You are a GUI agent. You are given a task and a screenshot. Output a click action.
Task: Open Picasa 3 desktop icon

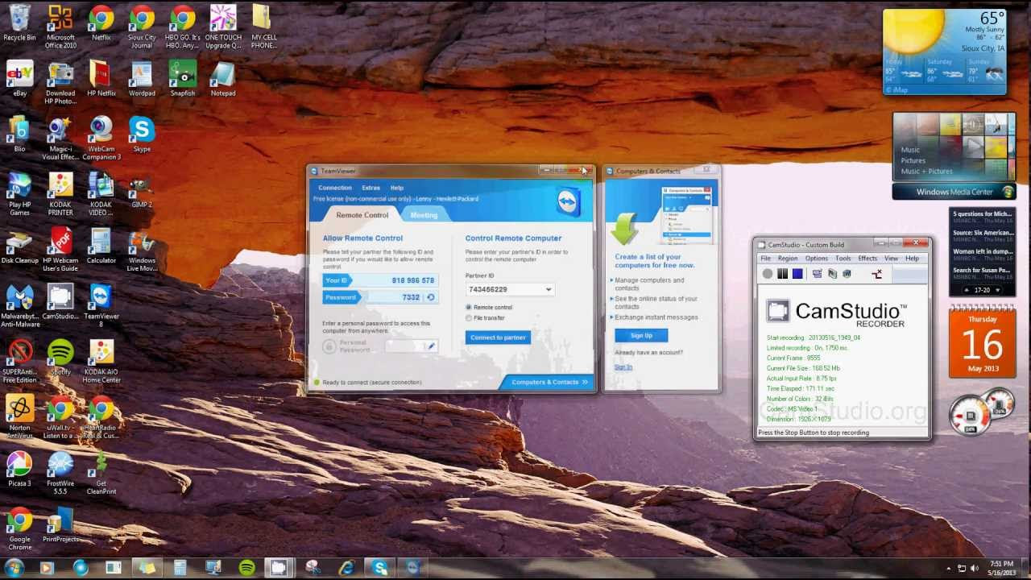click(x=19, y=470)
